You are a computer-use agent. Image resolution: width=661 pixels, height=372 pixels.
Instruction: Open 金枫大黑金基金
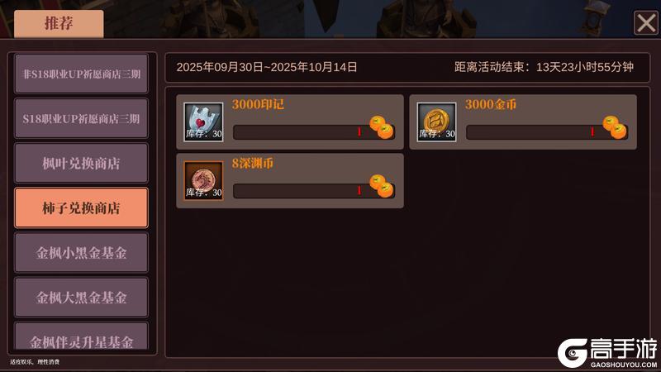[81, 298]
